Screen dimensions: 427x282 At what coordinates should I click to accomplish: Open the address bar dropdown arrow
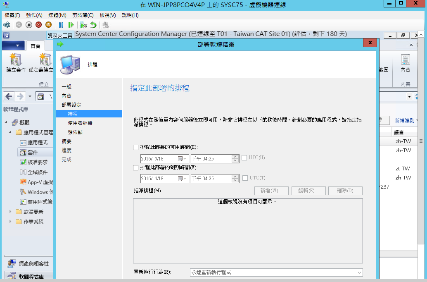click(x=409, y=96)
